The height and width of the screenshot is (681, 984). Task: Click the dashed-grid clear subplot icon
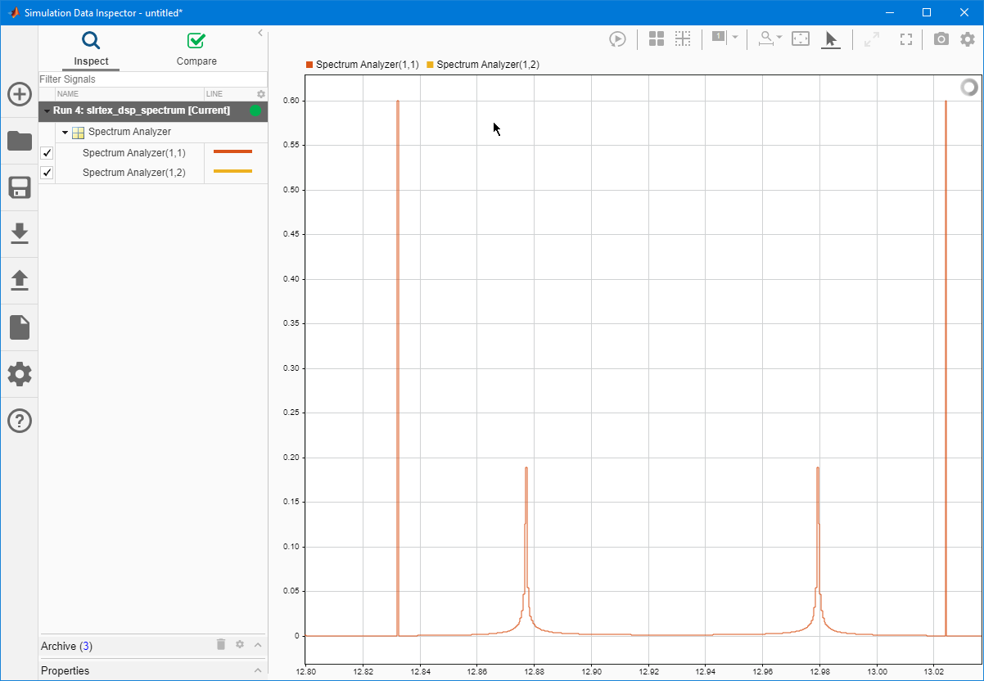(683, 38)
